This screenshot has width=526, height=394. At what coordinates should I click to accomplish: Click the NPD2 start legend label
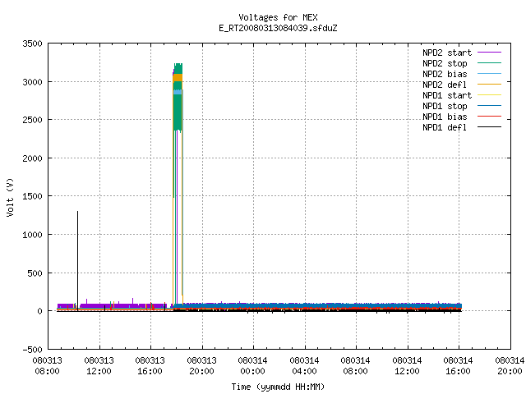447,53
